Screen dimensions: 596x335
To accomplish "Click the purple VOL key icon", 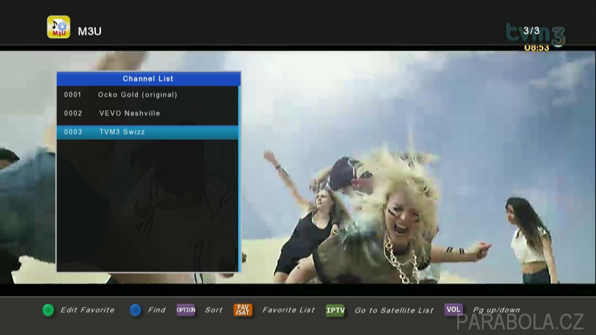I will (454, 309).
